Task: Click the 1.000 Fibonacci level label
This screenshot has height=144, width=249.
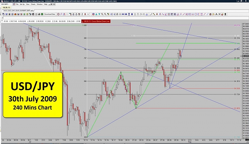Action: (85, 25)
